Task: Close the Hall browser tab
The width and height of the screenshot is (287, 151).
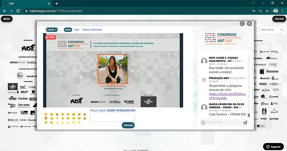Action: coord(49,3)
